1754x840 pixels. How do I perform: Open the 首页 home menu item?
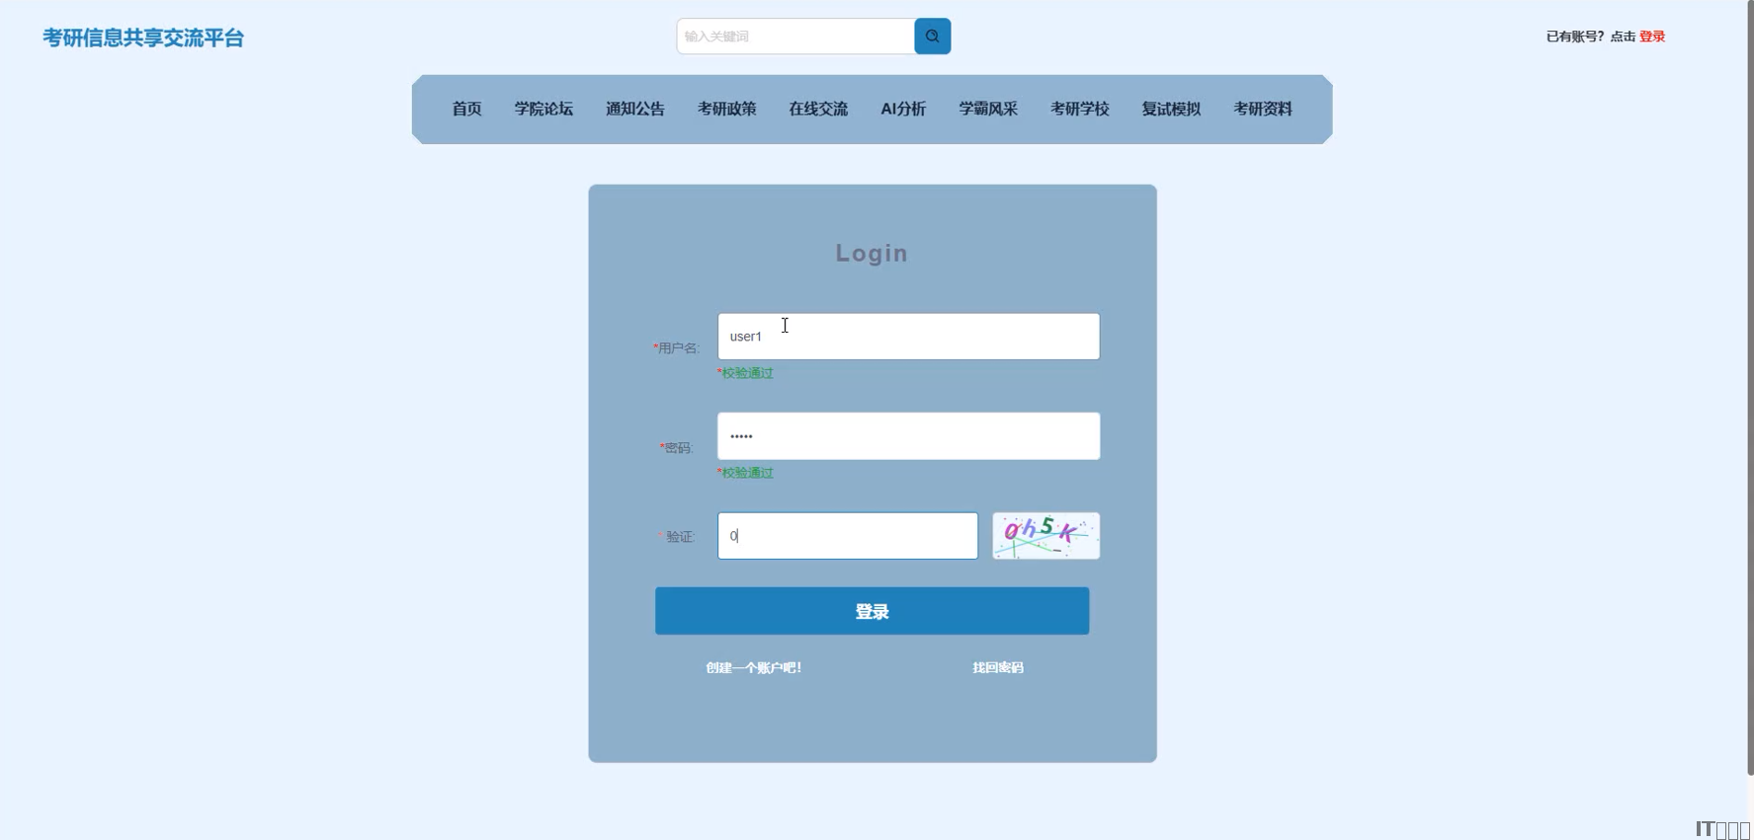pos(466,109)
